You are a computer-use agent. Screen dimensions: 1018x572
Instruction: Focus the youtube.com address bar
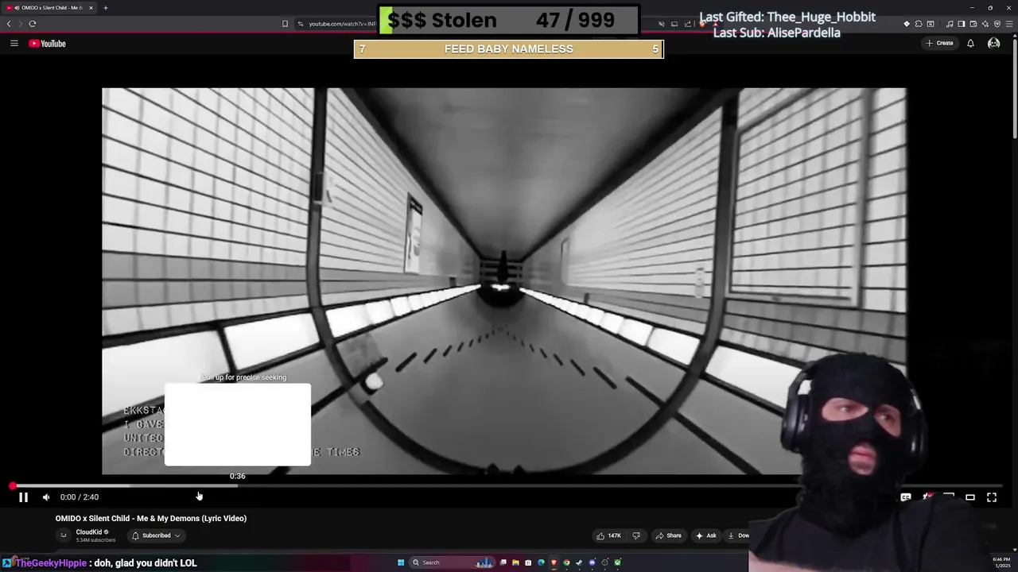342,24
